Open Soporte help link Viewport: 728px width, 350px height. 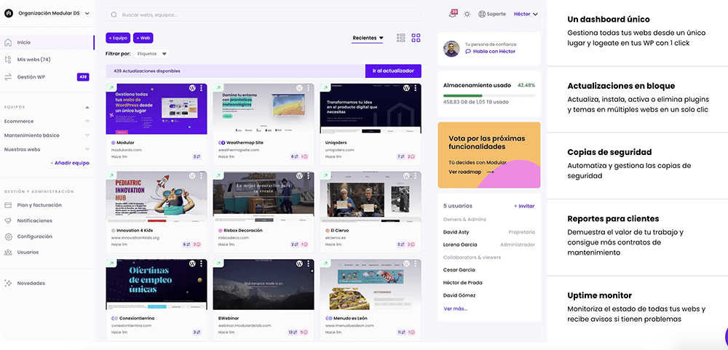492,14
